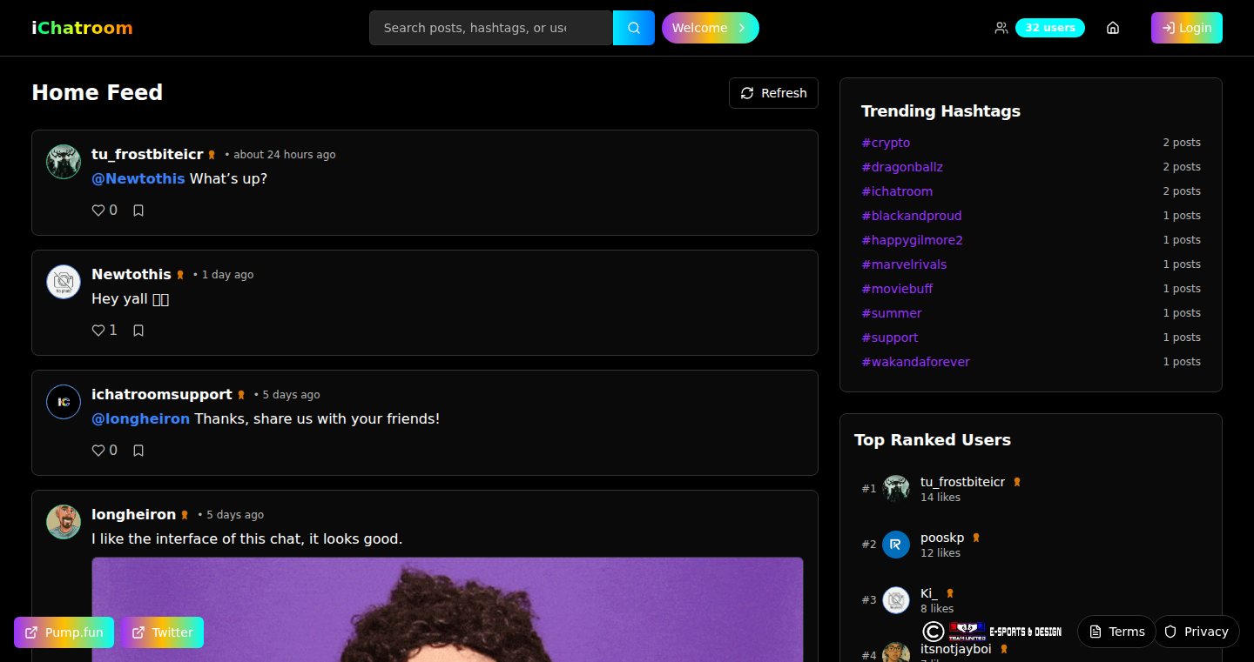Click the Team United E-Sports logo

967,632
